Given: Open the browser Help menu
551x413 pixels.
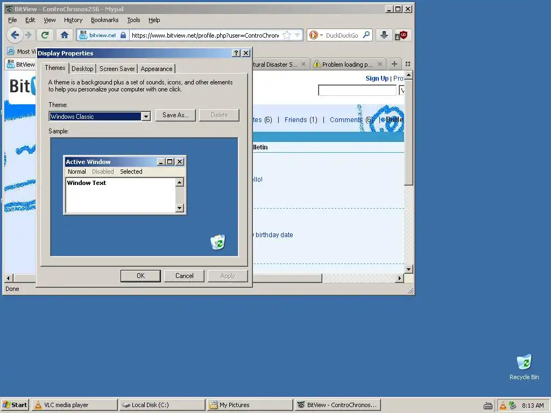Looking at the screenshot, I should click(x=154, y=20).
